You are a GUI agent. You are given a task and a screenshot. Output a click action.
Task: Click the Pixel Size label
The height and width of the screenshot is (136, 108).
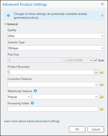pyautogui.click(x=13, y=54)
